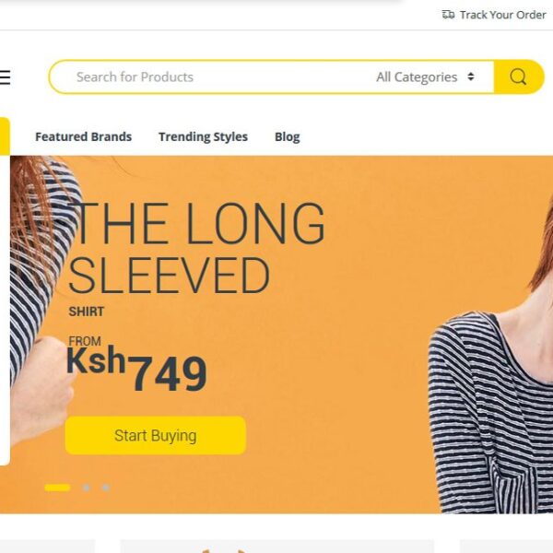Click the All Categories up-down arrow

[x=470, y=76]
